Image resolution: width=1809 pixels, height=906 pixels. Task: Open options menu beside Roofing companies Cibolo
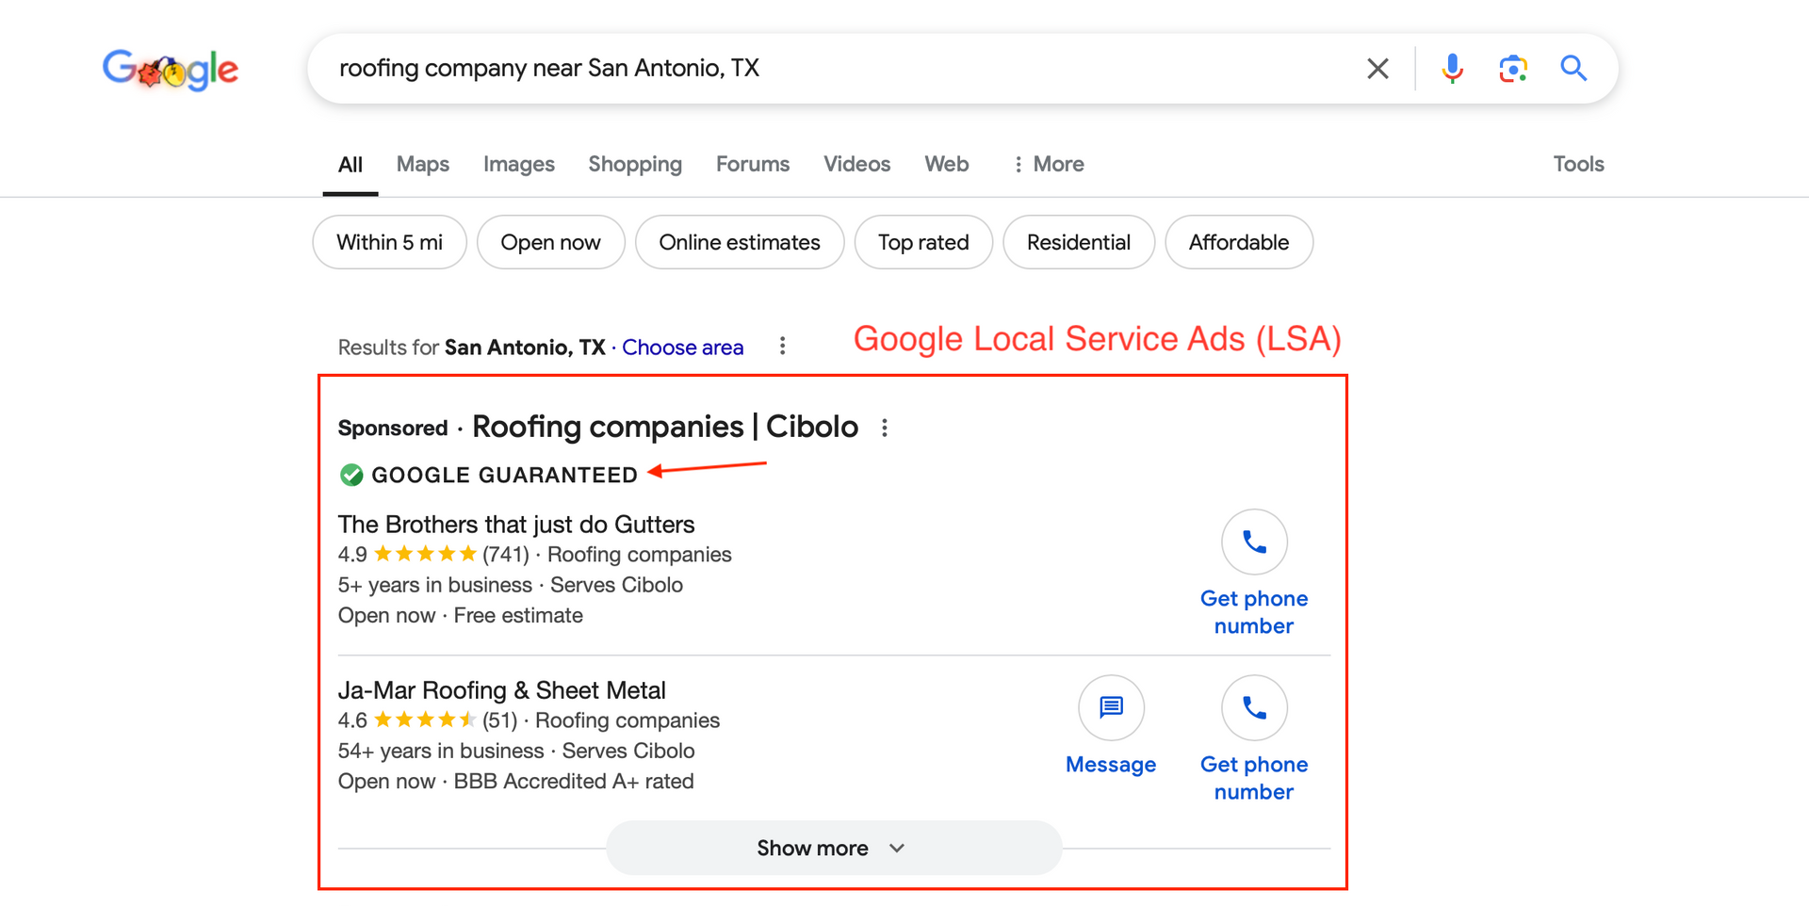point(884,427)
